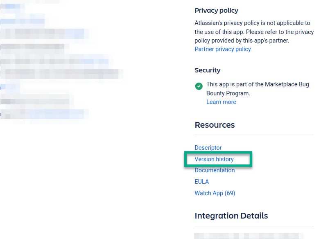
Task: Click the green checkmark security icon
Action: pos(199,86)
